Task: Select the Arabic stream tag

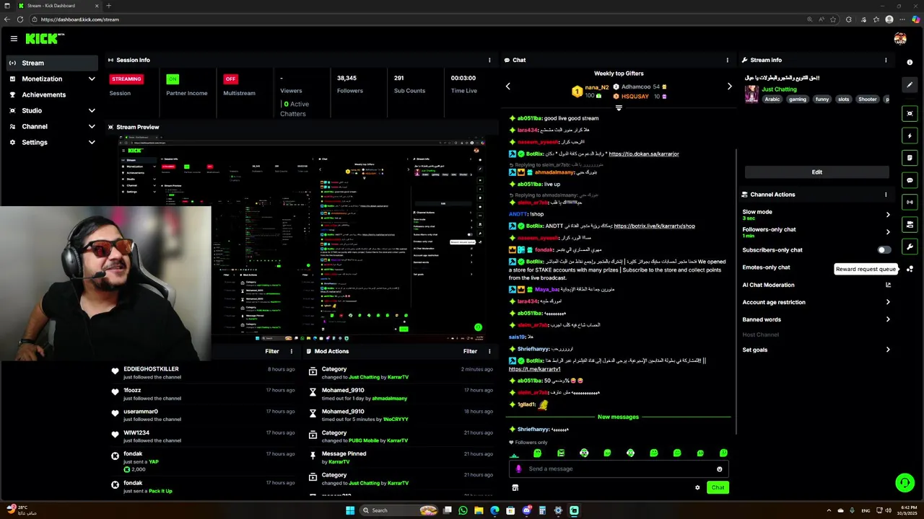Action: tap(772, 99)
